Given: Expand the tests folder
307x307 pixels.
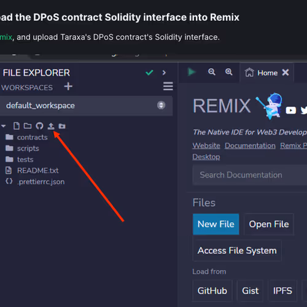Looking at the screenshot, I should click(20, 159).
